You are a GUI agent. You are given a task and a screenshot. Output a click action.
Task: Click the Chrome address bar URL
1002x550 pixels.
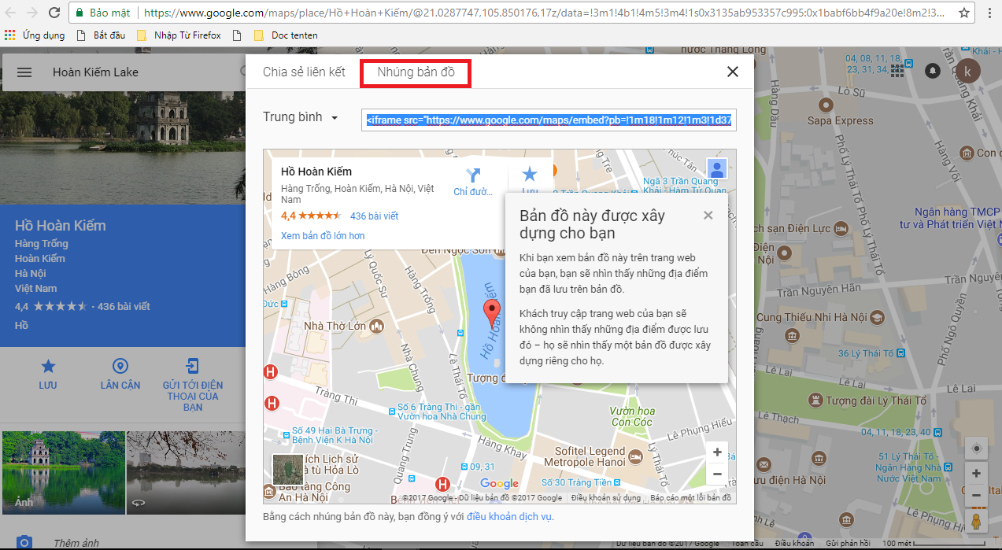click(x=543, y=13)
